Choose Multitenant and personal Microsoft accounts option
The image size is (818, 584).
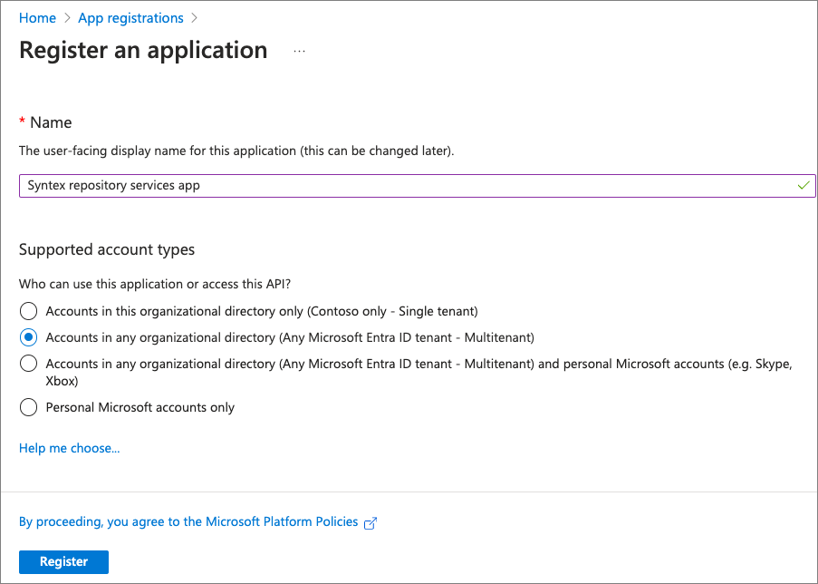click(x=28, y=363)
